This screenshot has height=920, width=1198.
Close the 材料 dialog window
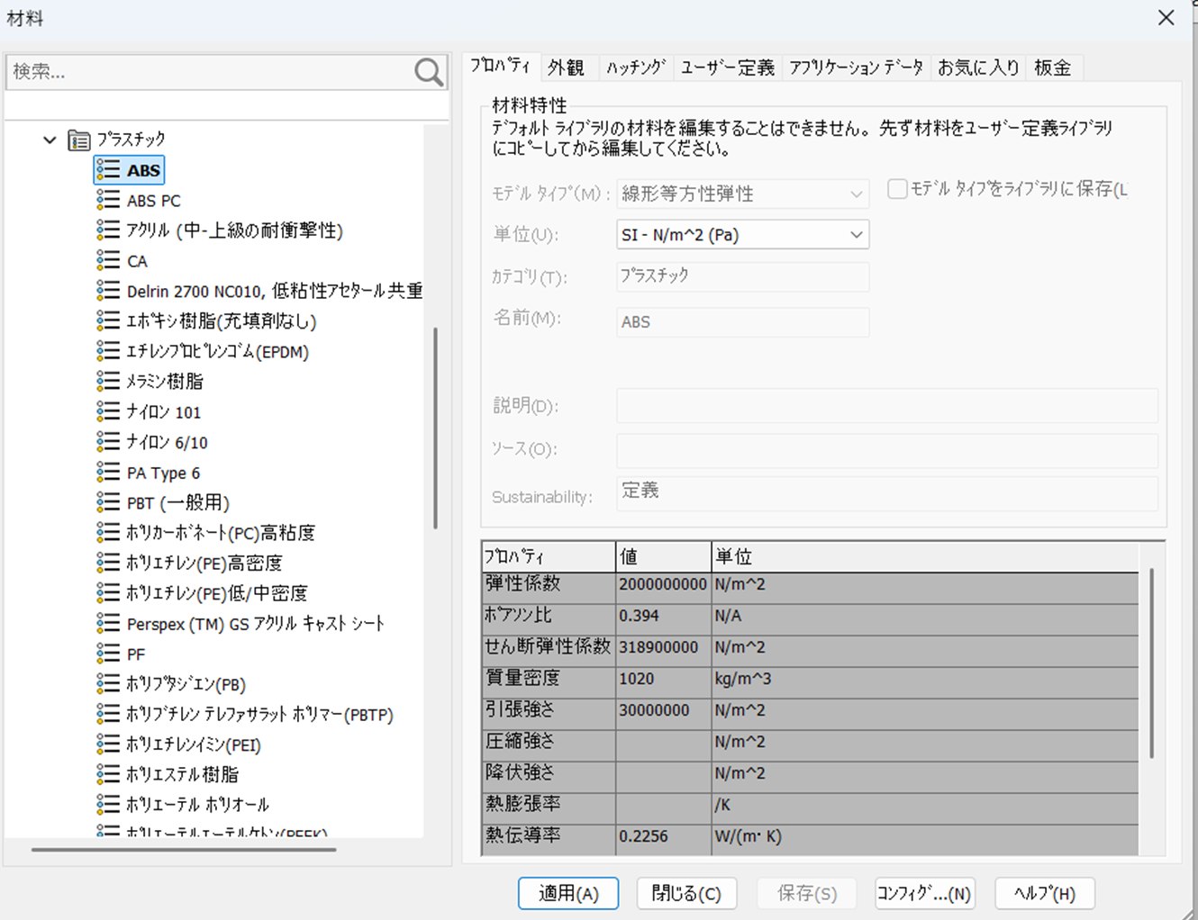(1166, 18)
